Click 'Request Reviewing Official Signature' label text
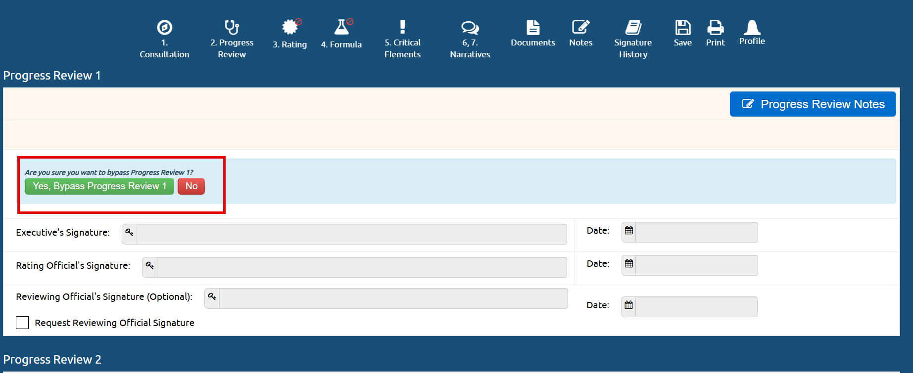Viewport: 913px width, 373px height. coord(114,323)
